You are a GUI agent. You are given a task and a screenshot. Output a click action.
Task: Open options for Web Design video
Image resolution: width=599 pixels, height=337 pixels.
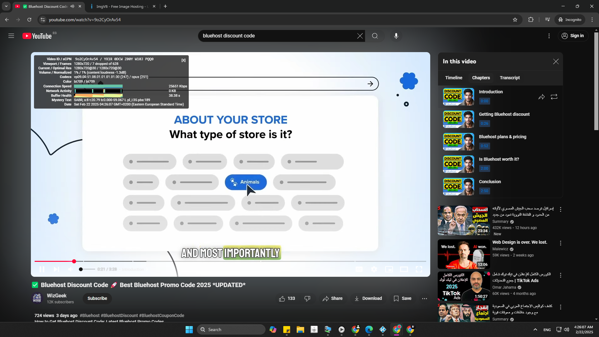[x=561, y=243]
